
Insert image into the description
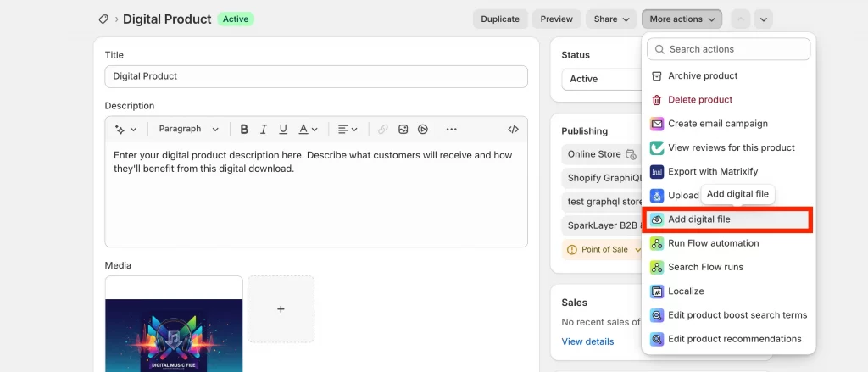(403, 130)
